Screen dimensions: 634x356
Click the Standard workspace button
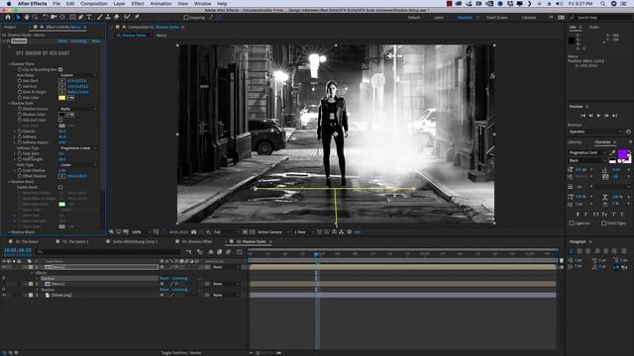click(x=465, y=18)
